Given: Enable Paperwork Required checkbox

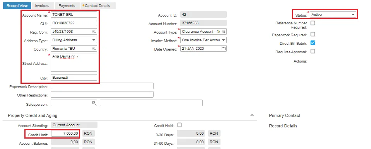Looking at the screenshot, I should click(313, 34).
